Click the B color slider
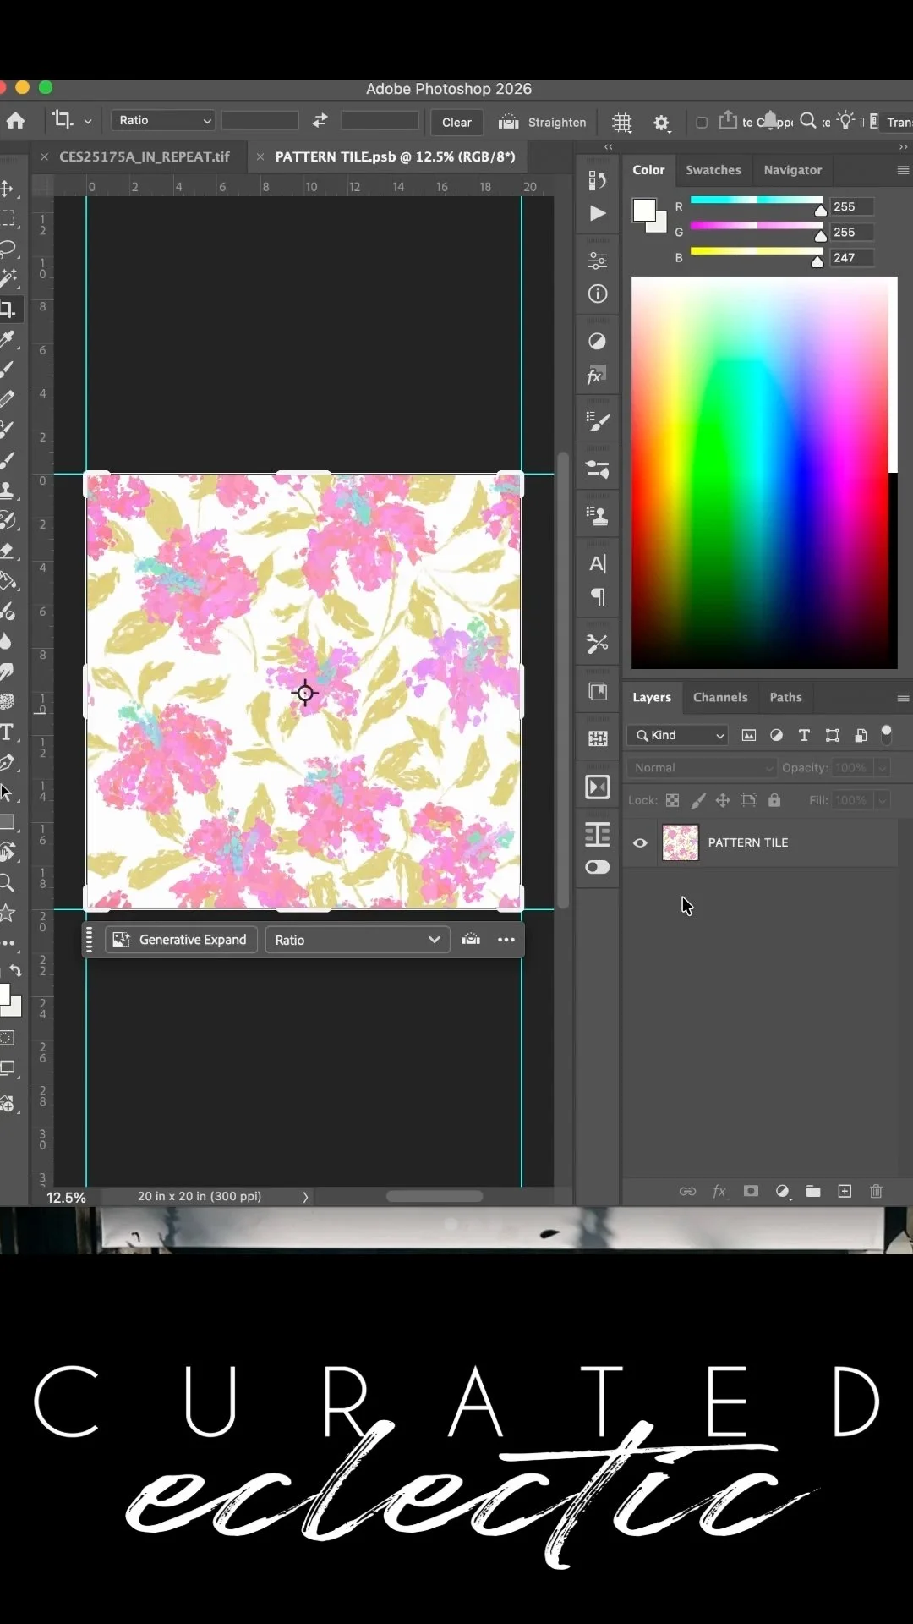Image resolution: width=913 pixels, height=1624 pixels. point(757,252)
